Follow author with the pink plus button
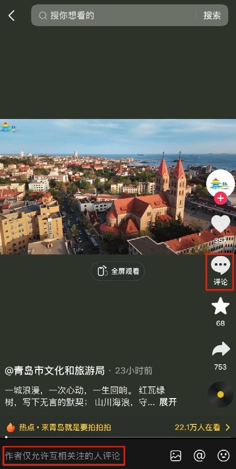This screenshot has width=236, height=469. click(x=220, y=199)
